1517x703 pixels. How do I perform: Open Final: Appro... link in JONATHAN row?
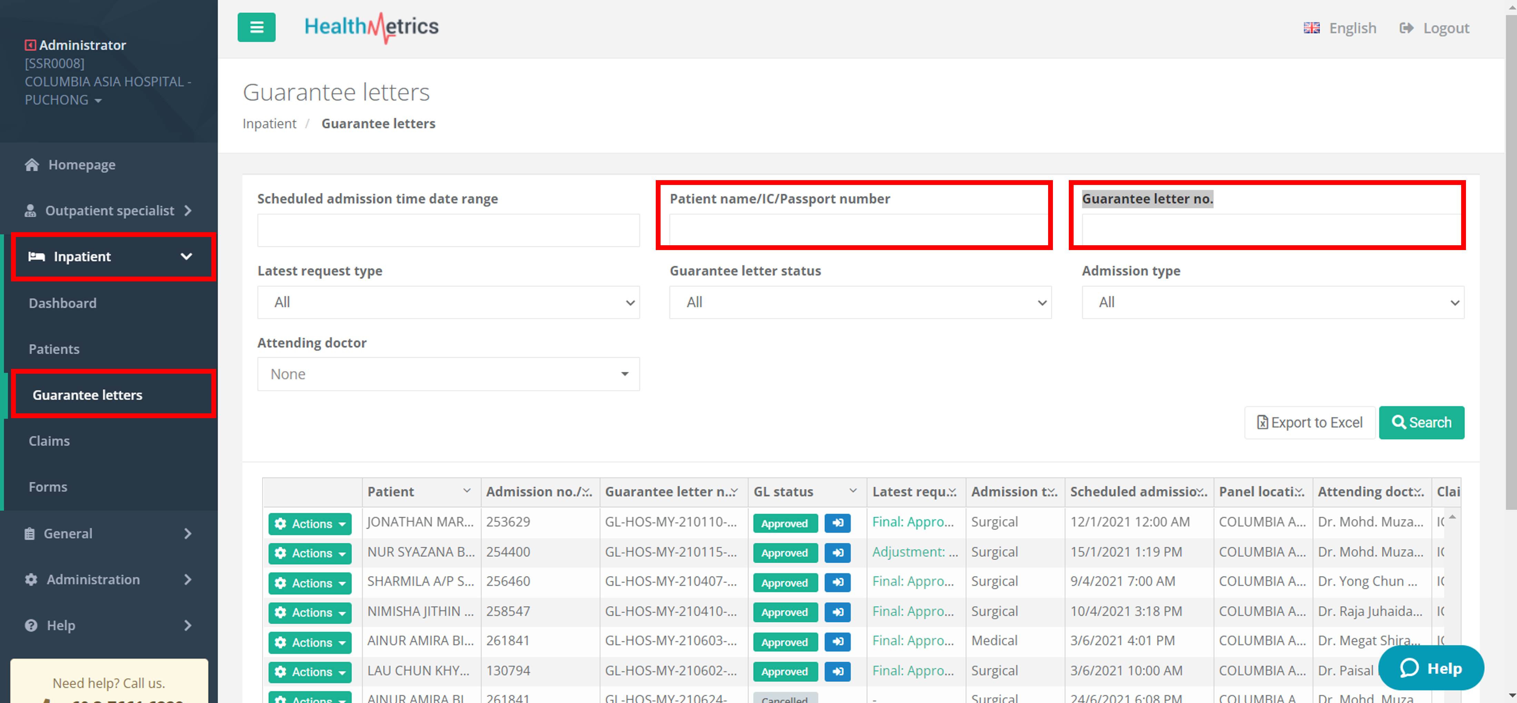pos(912,522)
